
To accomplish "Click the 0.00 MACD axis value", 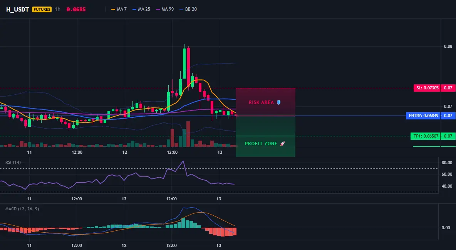I will point(446,228).
